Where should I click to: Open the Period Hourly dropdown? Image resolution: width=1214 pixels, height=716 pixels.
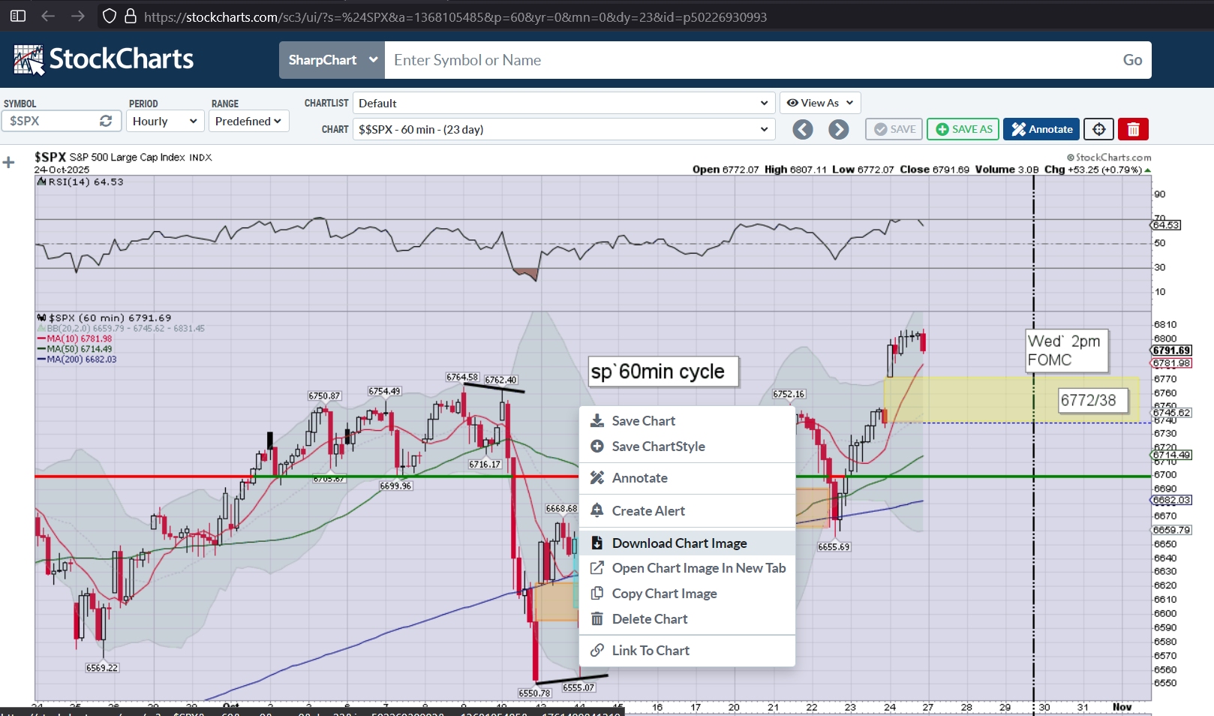[164, 121]
